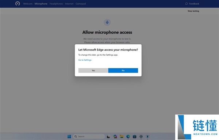Click the taskbar Search box
The image size is (219, 140).
tap(89, 136)
